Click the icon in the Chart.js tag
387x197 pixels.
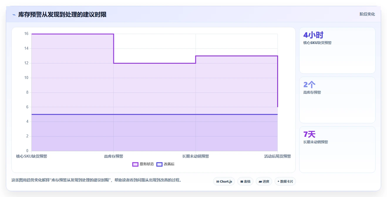tap(218, 182)
